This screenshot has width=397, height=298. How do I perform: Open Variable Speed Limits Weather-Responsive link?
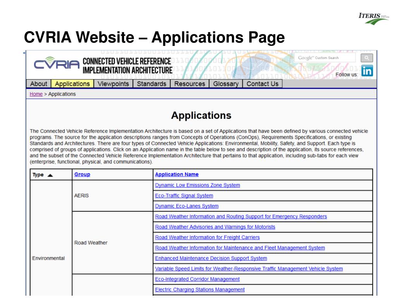pyautogui.click(x=249, y=269)
